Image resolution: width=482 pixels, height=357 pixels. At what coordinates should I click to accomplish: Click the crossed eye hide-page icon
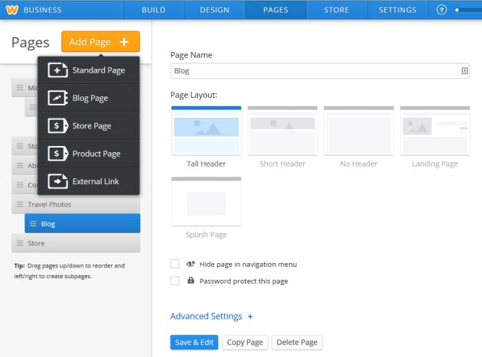coord(191,264)
